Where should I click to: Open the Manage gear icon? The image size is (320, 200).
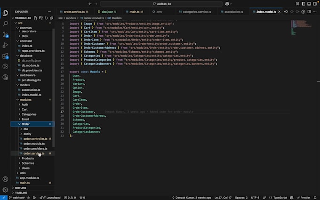(5, 190)
